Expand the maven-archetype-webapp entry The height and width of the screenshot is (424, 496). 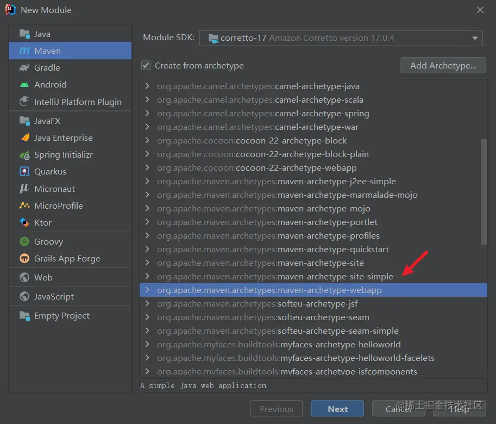click(147, 290)
